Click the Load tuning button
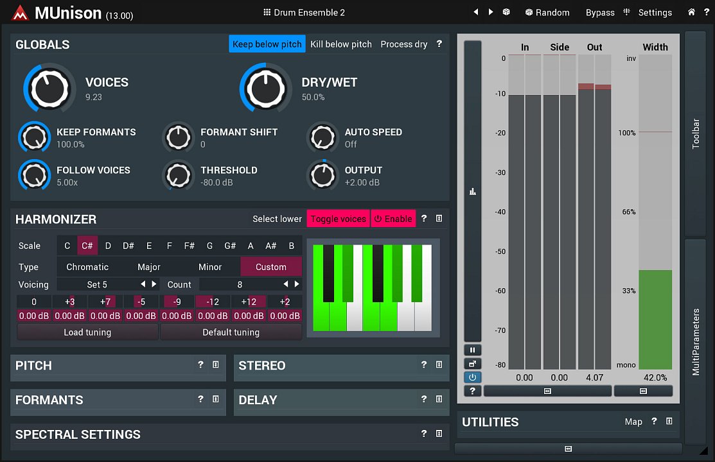The height and width of the screenshot is (462, 715). pos(87,332)
